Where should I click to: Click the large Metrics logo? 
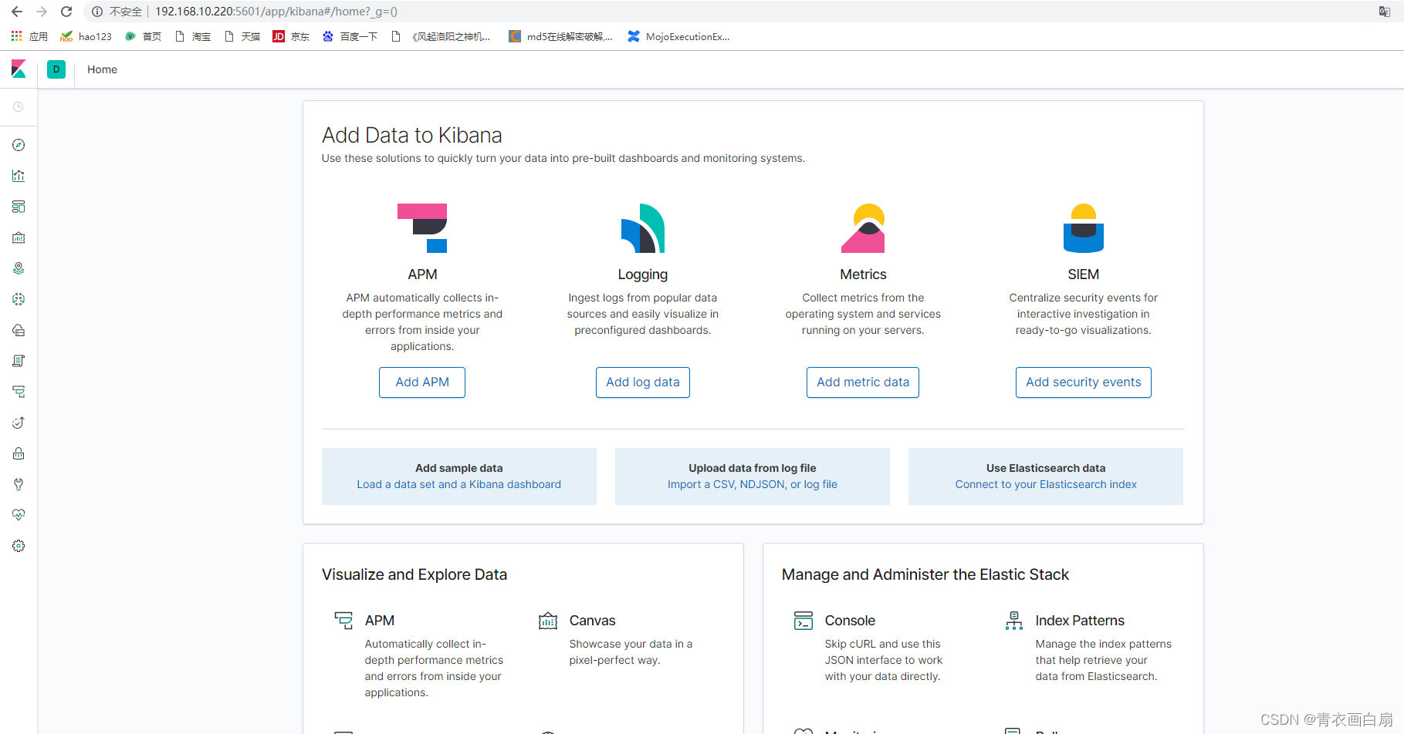click(863, 228)
